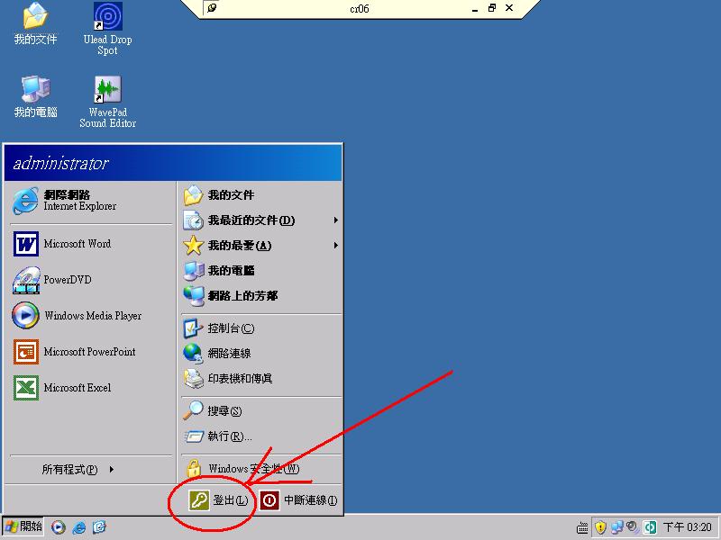Open 印表機和傳真 from the Start menu
The width and height of the screenshot is (721, 540).
(x=261, y=378)
